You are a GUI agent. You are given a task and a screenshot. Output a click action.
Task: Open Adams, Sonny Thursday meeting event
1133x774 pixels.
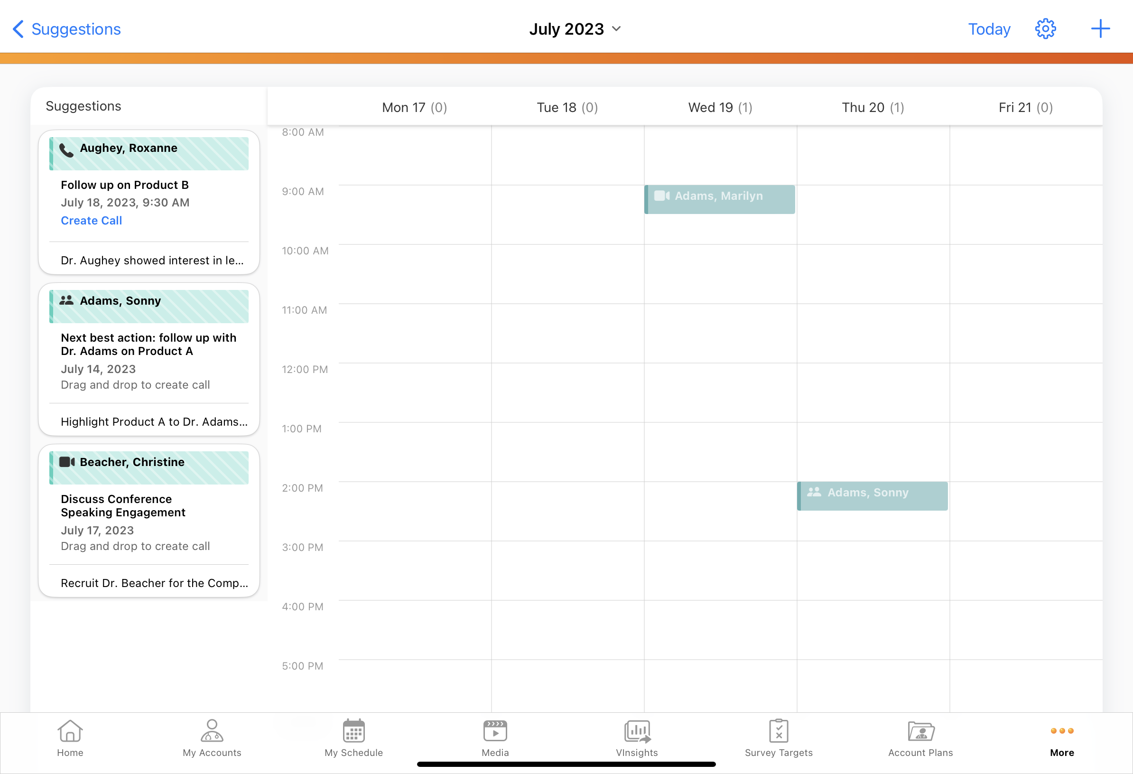click(872, 496)
